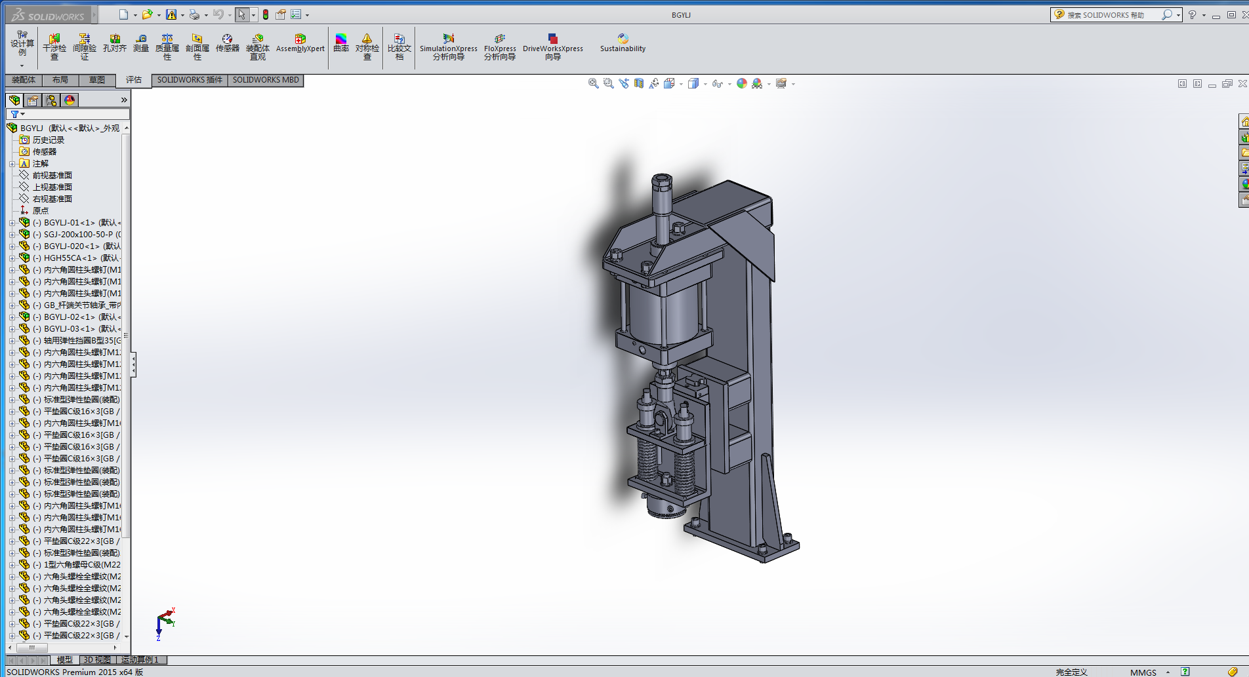Screen dimensions: 1249x677
Task: Open the DisplayManager appearance tab
Action: point(70,100)
